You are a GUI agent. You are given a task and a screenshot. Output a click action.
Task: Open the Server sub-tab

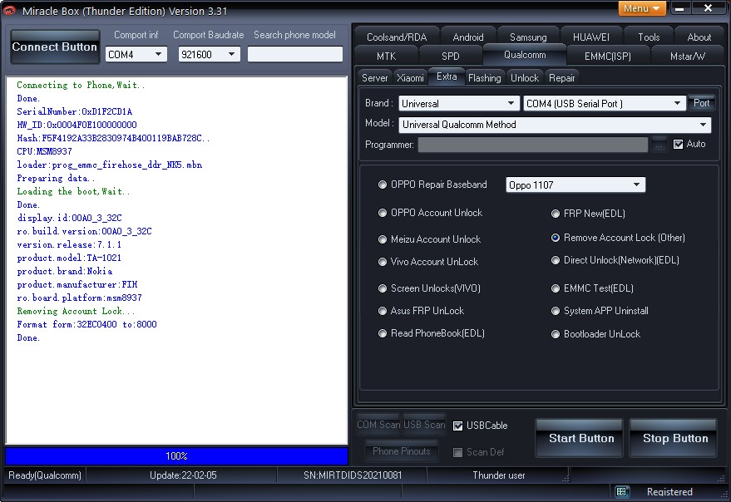(375, 78)
